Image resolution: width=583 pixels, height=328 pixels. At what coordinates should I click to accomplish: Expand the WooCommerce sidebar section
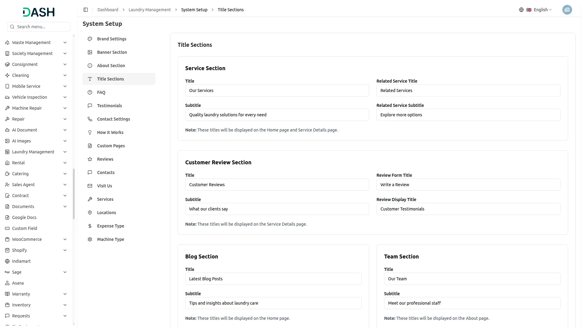(x=27, y=239)
